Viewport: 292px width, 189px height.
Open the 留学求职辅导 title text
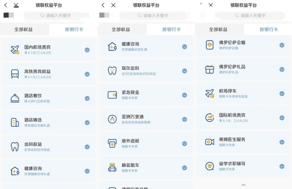(232, 164)
